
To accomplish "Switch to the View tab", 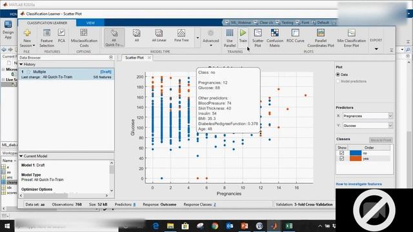I will tap(90, 23).
